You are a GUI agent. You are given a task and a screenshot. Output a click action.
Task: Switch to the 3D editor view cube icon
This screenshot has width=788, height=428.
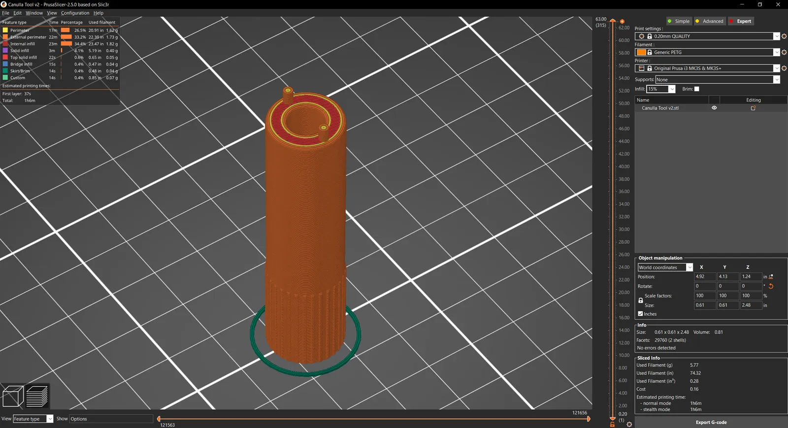click(13, 396)
